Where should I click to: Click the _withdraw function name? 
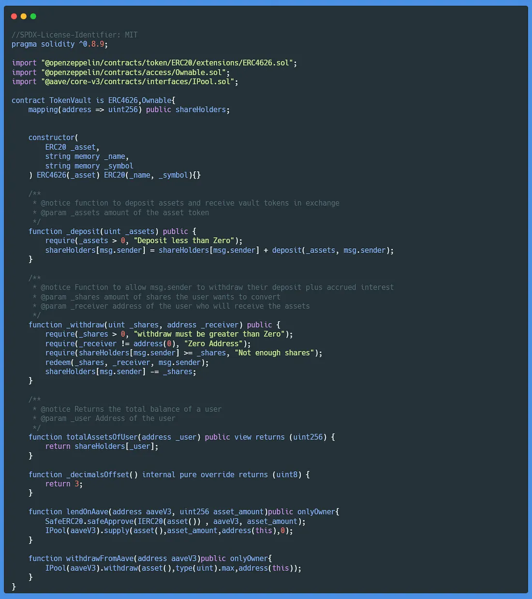[x=85, y=325]
